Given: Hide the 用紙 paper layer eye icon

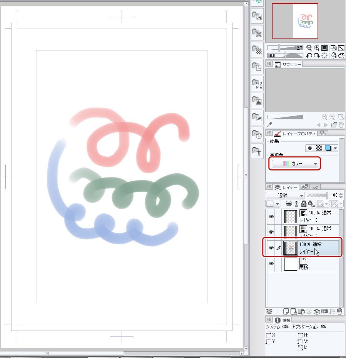Looking at the screenshot, I should 271,263.
